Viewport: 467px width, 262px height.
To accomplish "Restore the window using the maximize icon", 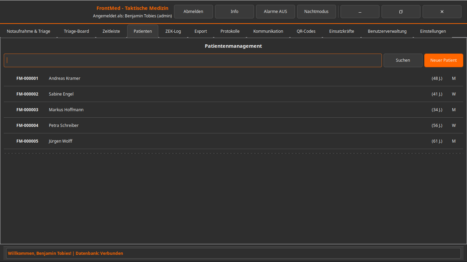I will click(x=401, y=12).
